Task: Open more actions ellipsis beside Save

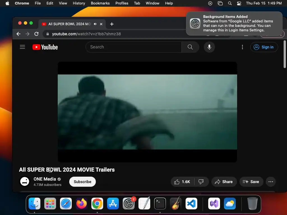Action: point(271,182)
